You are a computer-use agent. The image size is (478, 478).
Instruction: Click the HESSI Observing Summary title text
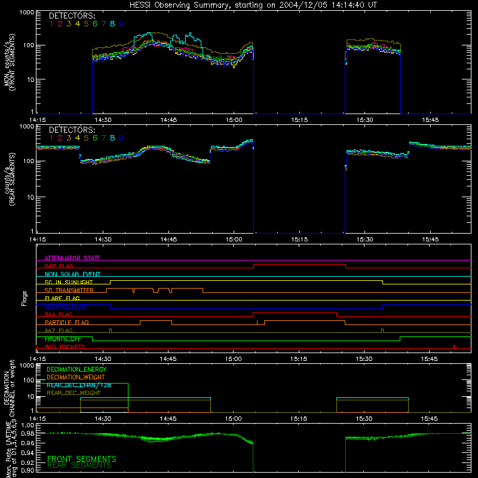[x=253, y=5]
